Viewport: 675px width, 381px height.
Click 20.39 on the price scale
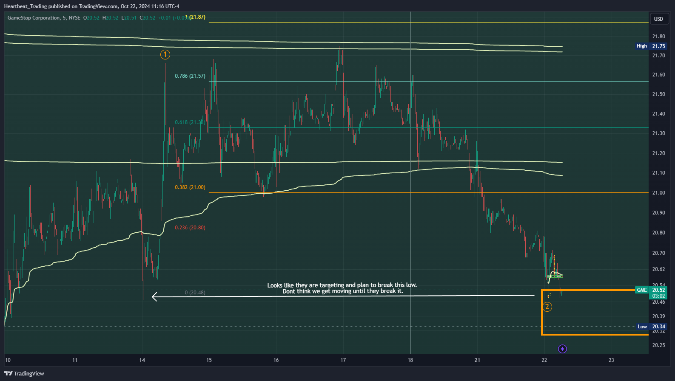[x=659, y=316]
